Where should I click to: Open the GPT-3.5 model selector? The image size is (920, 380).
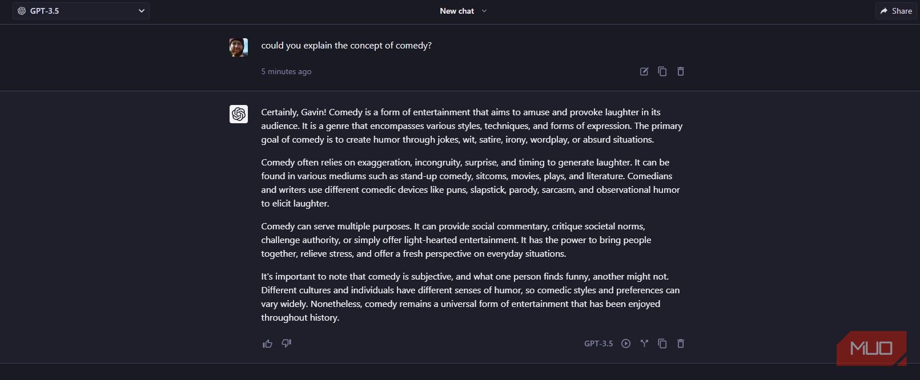point(81,11)
